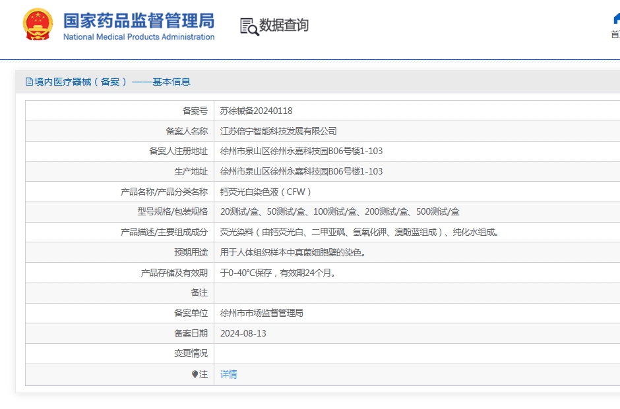620x409 pixels.
Task: Click the 数据查询 magnifier document icon
Action: [x=249, y=27]
